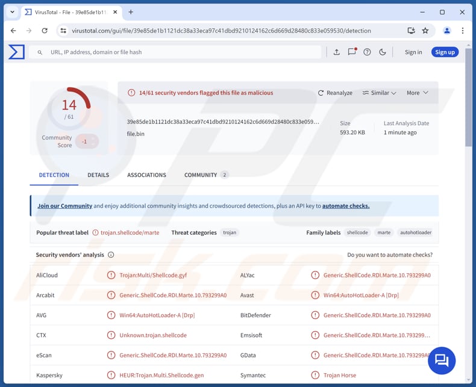The image size is (476, 387).
Task: Click the file.bin file name
Action: (136, 134)
